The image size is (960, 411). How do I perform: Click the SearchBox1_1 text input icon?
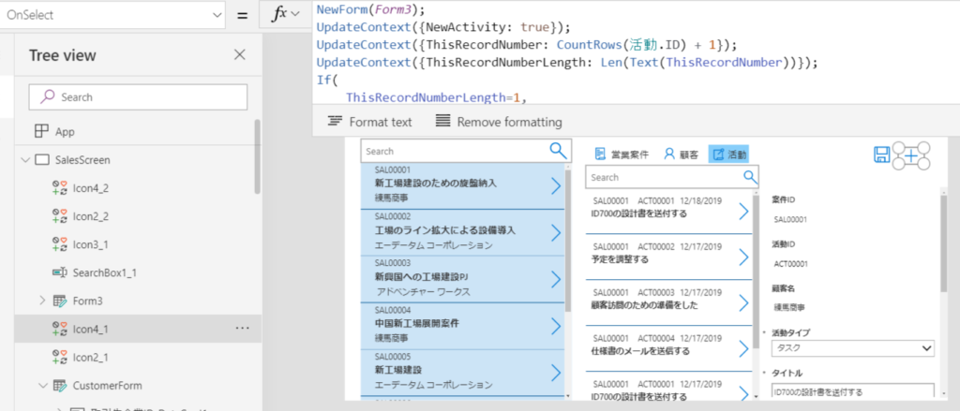click(59, 272)
